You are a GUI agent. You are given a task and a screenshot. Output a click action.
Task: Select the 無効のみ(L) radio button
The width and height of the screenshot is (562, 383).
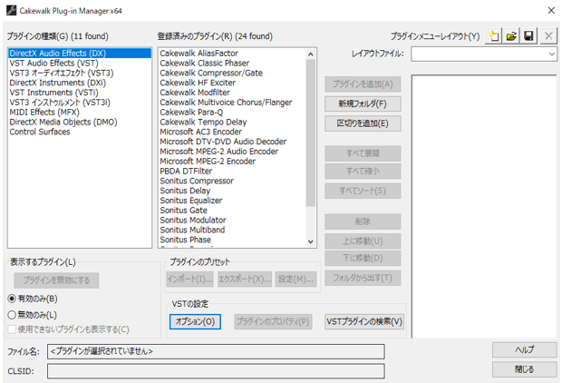pos(12,315)
